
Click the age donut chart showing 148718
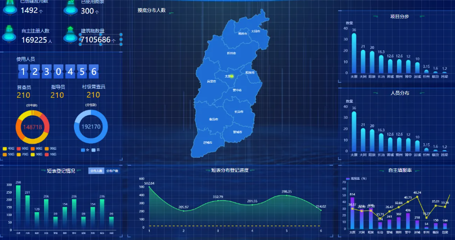pyautogui.click(x=32, y=127)
